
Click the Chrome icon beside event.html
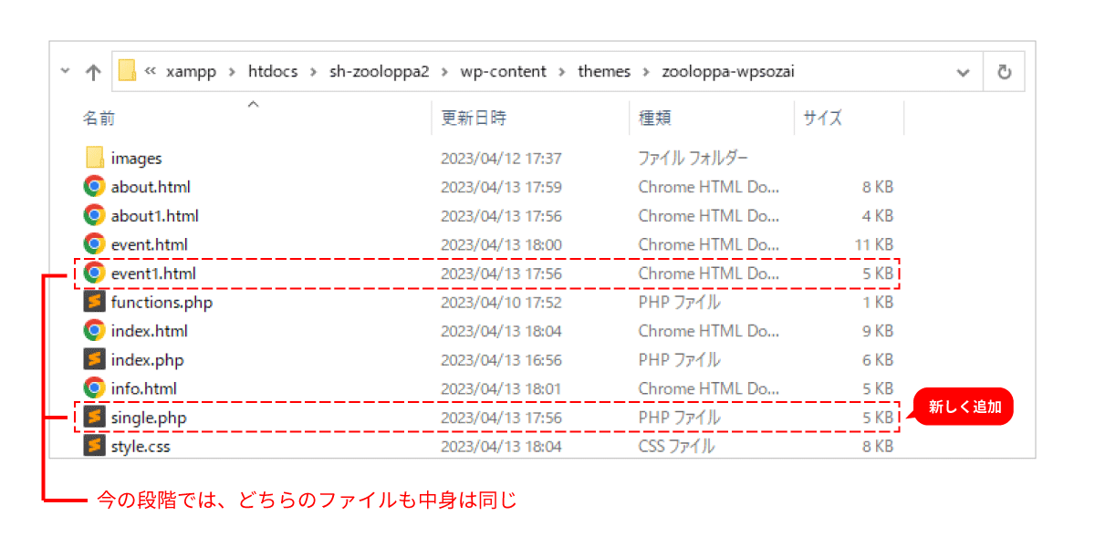point(94,244)
